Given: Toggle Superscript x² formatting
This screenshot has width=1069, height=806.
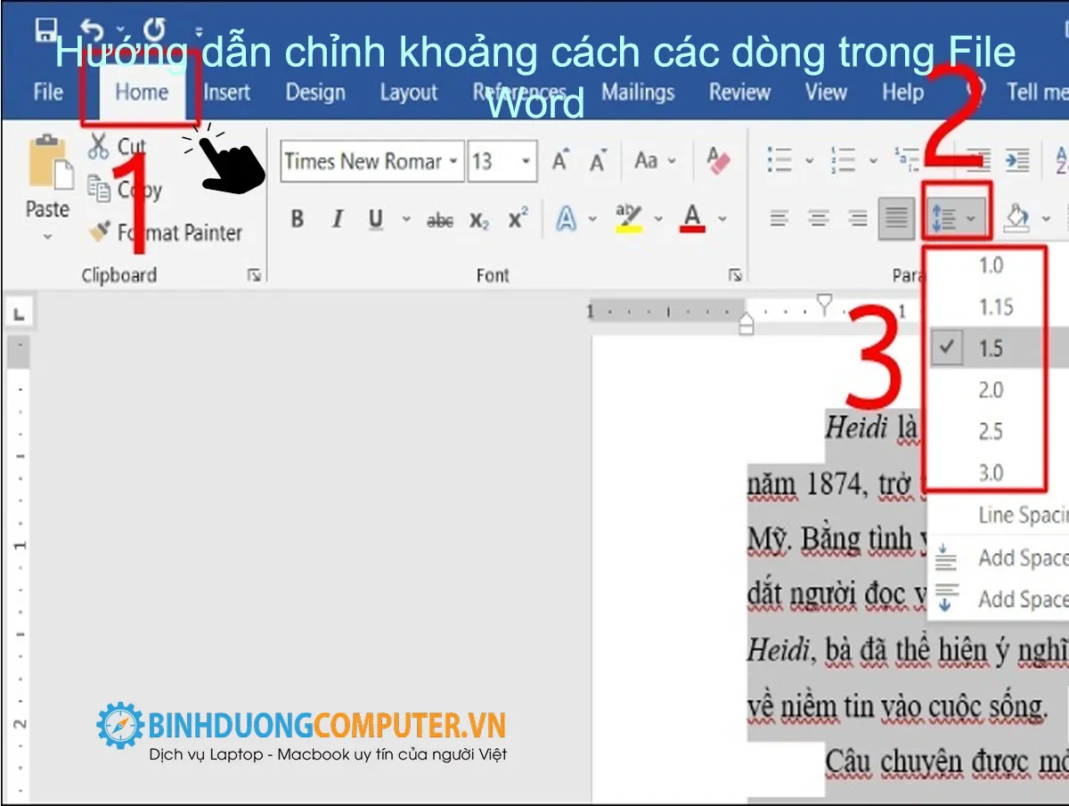Looking at the screenshot, I should [518, 218].
